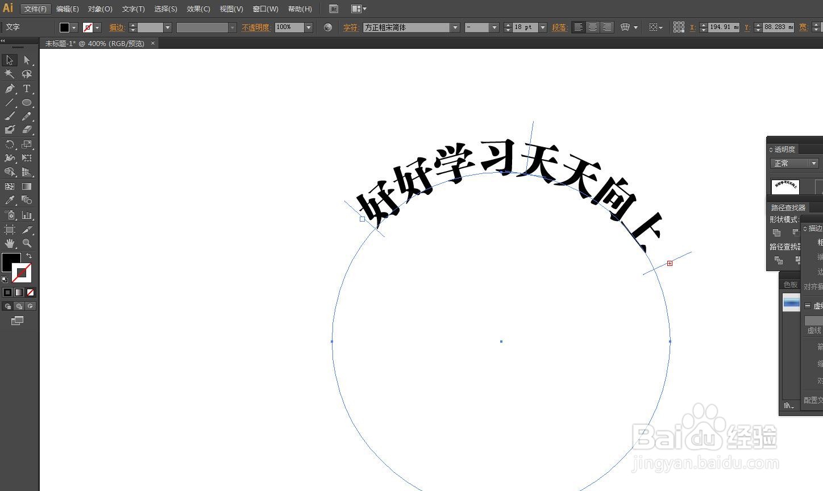Open the fill color dropdown arrow
Screen dimensions: 823x491
click(x=74, y=27)
